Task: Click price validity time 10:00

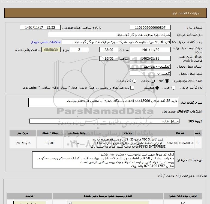Action: [109, 58]
